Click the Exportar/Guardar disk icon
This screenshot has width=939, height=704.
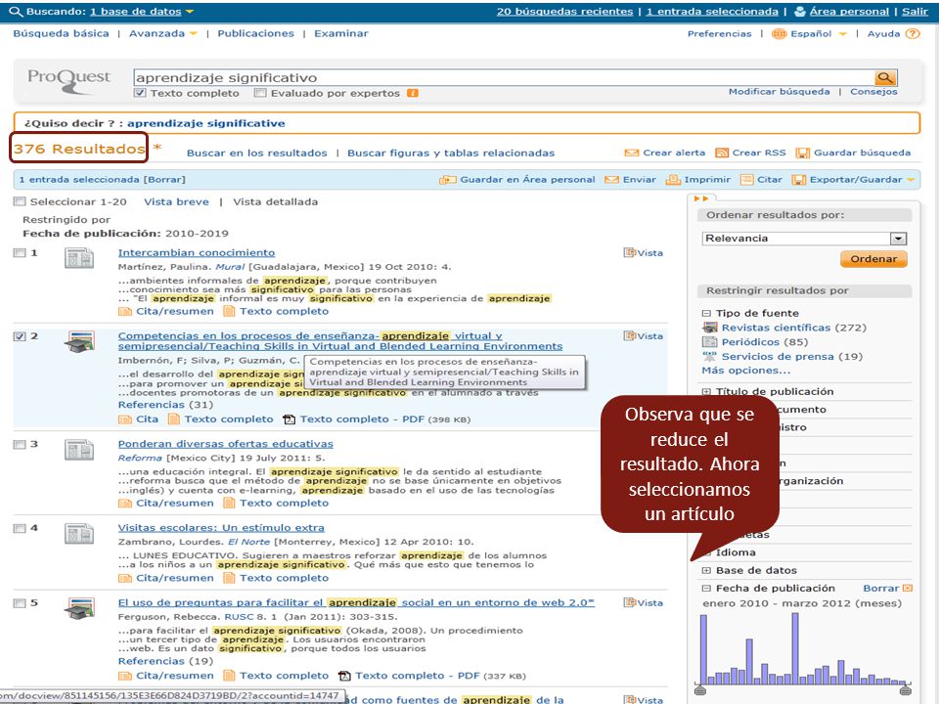pyautogui.click(x=798, y=180)
